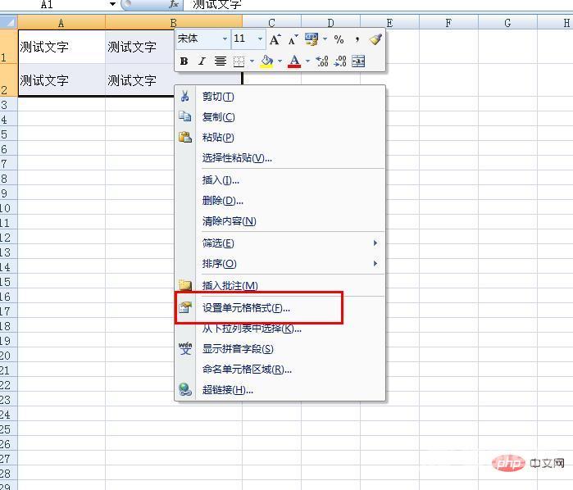Click 选择性粘贴 in the context menu
573x490 pixels.
[x=237, y=158]
